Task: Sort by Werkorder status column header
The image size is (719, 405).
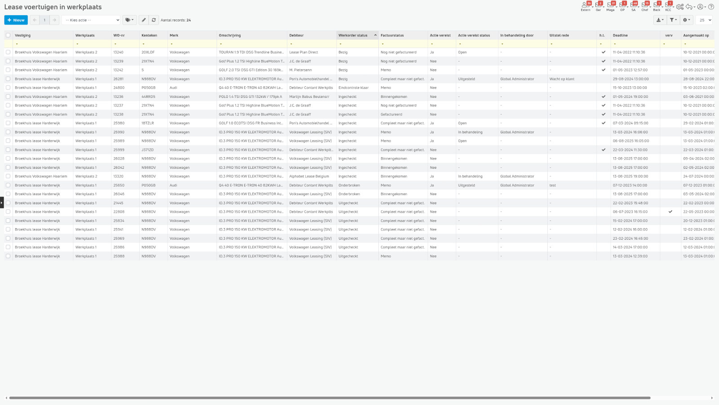Action: (x=353, y=35)
